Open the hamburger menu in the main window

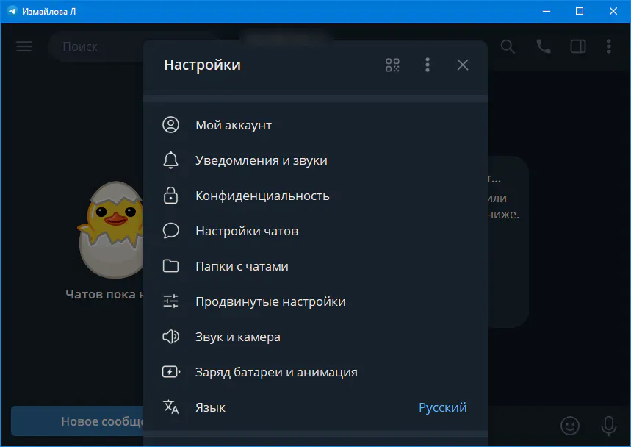pos(24,46)
